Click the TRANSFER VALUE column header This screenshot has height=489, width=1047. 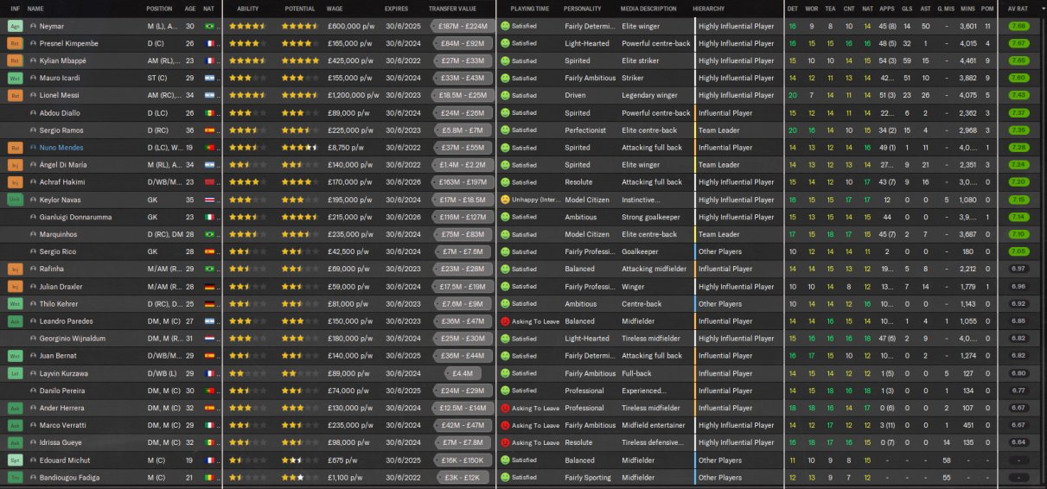(452, 9)
